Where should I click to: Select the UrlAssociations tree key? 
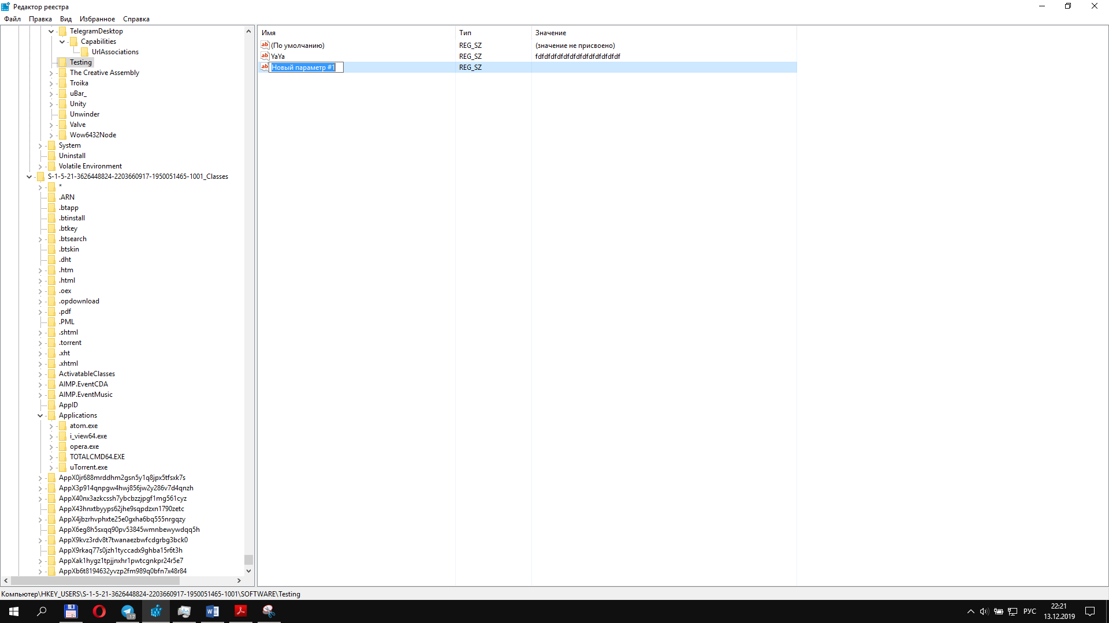click(115, 52)
